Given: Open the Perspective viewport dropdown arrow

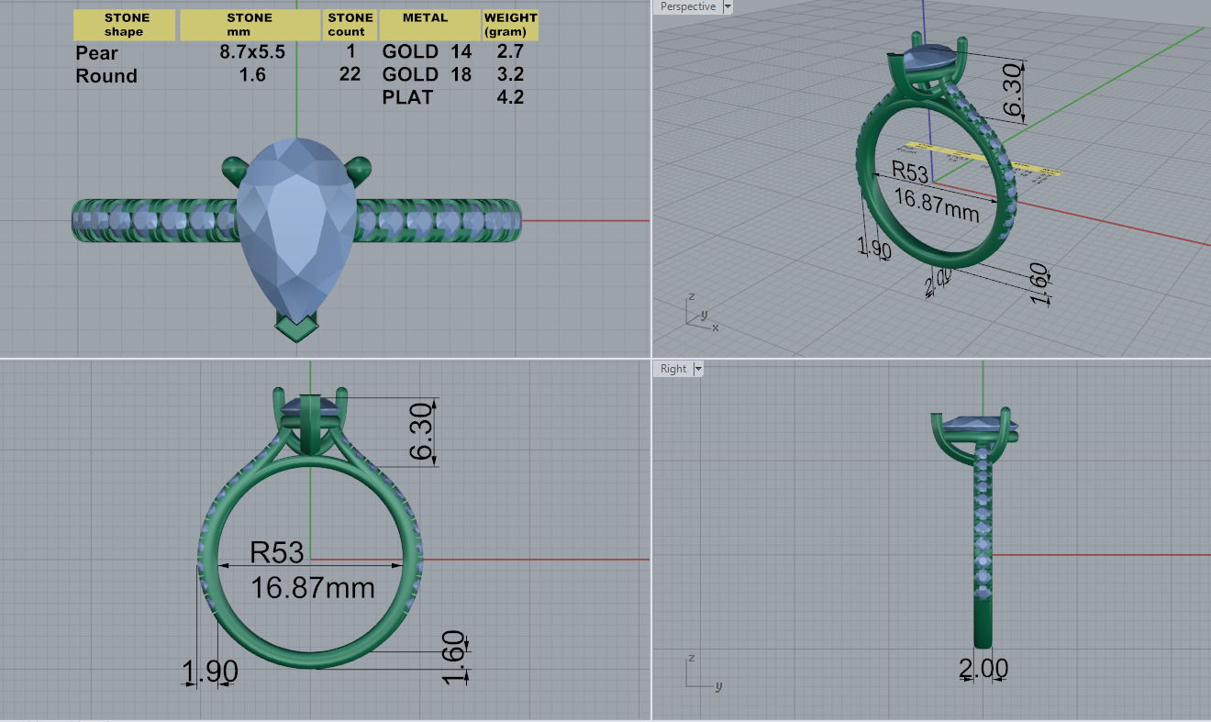Looking at the screenshot, I should (728, 6).
